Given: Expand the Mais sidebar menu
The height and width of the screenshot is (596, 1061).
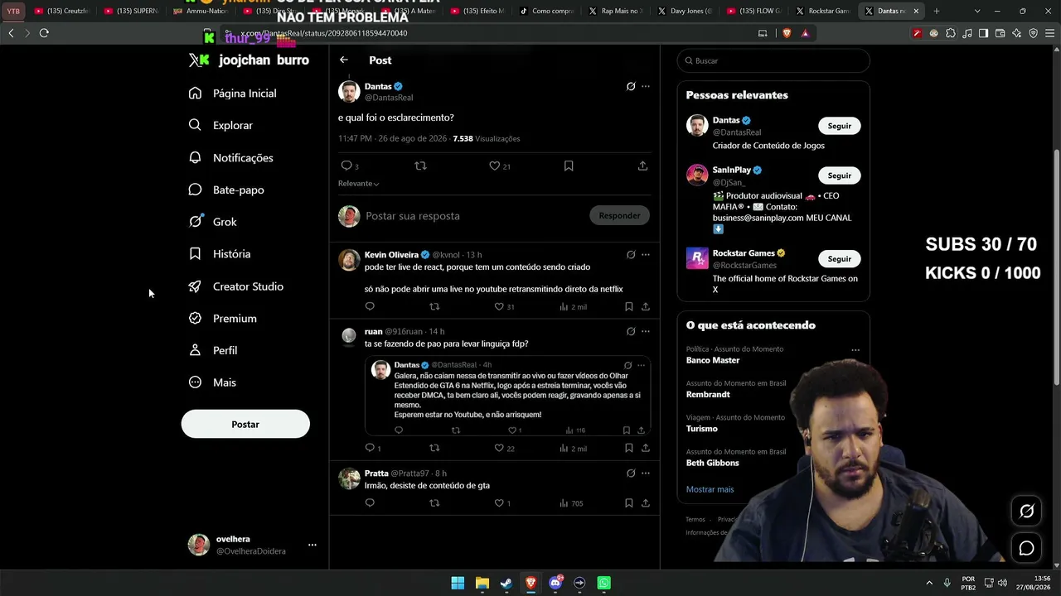Looking at the screenshot, I should pyautogui.click(x=213, y=382).
